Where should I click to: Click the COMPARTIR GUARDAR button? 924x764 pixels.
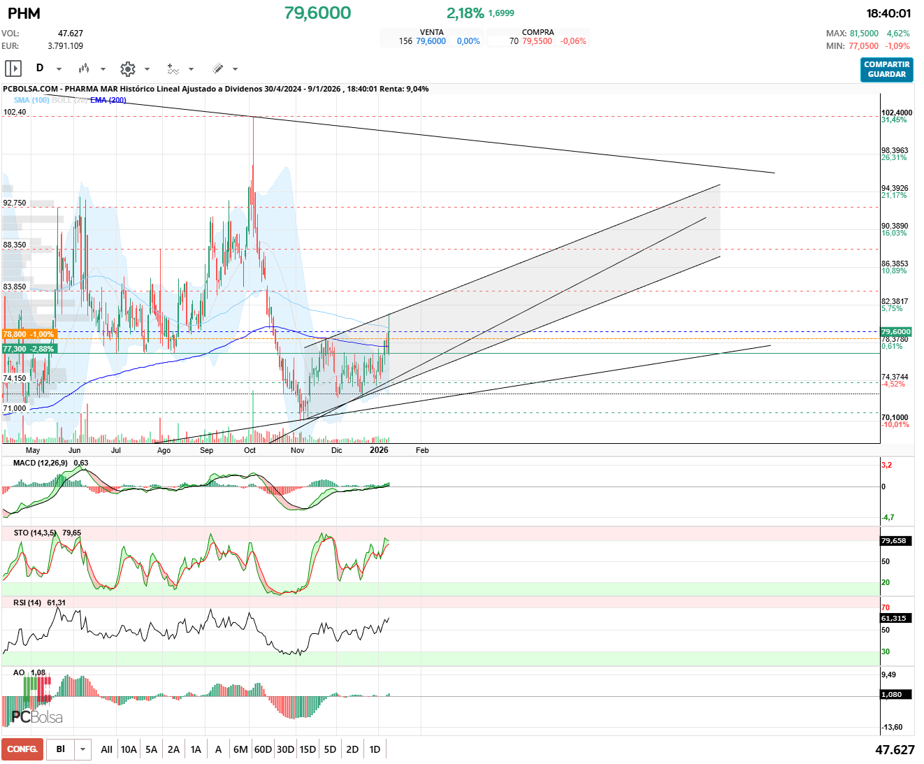pos(886,69)
